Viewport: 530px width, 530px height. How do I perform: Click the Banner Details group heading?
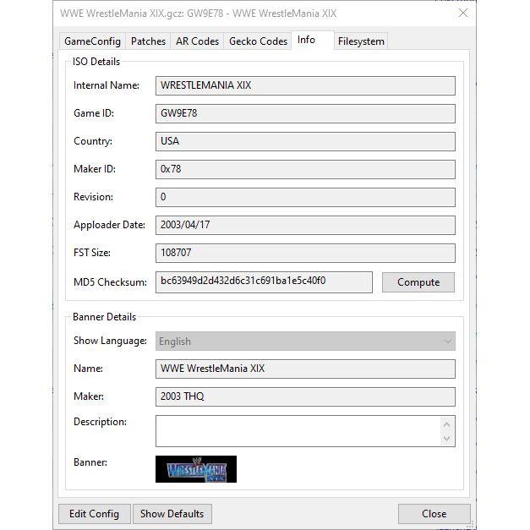[x=105, y=317]
